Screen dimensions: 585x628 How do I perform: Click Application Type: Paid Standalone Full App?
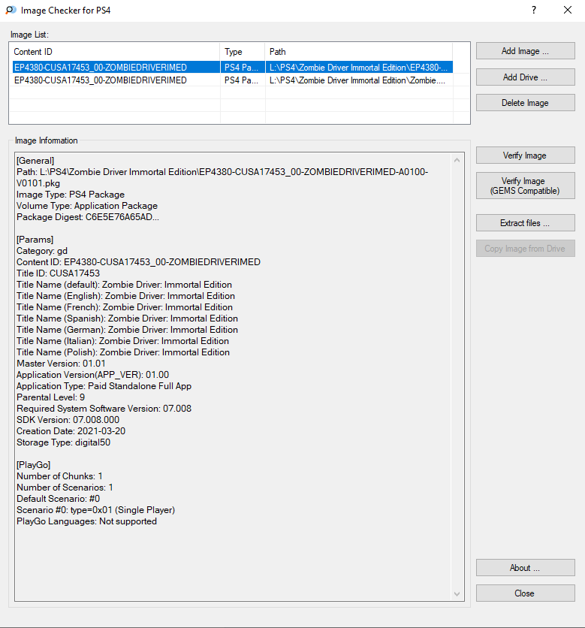click(x=104, y=385)
